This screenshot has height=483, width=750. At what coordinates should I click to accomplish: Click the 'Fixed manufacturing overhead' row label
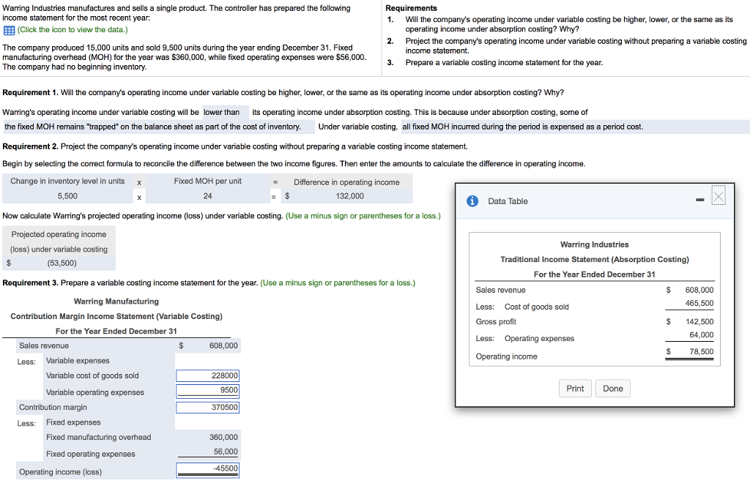[99, 437]
